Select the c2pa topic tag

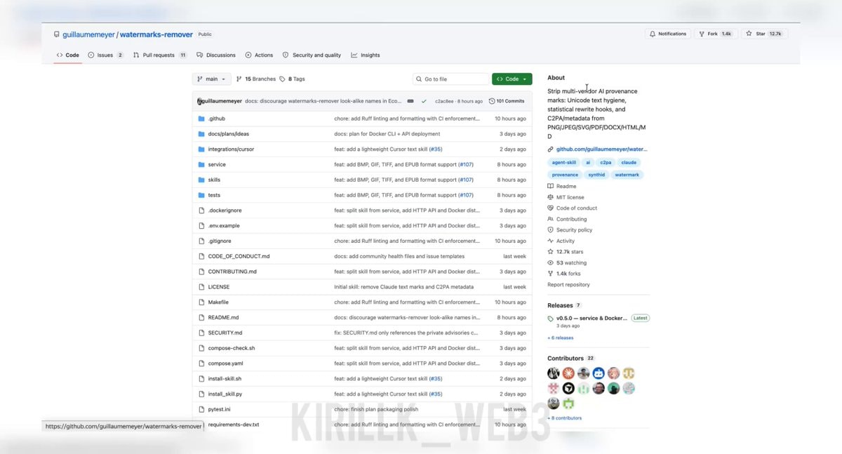[606, 163]
